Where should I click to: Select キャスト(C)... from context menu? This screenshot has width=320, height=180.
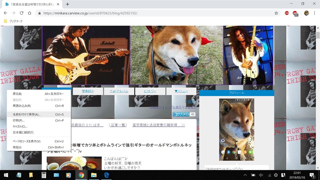(39, 126)
